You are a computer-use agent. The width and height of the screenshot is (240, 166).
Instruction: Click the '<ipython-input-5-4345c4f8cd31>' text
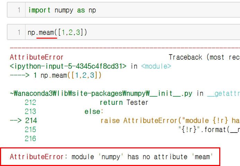(68, 66)
